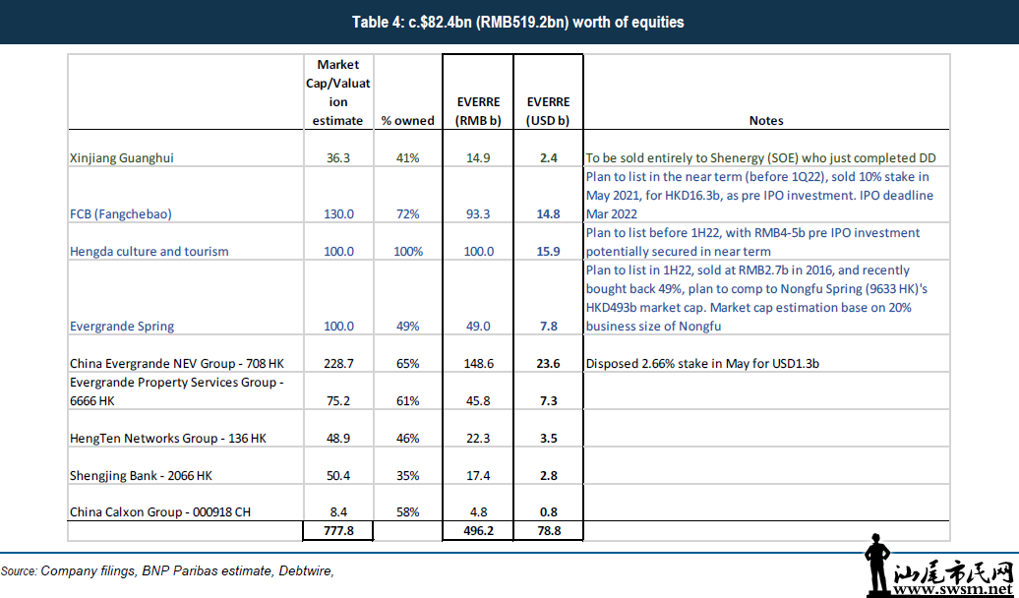Select the USD value 2.4
The height and width of the screenshot is (598, 1019).
[549, 158]
